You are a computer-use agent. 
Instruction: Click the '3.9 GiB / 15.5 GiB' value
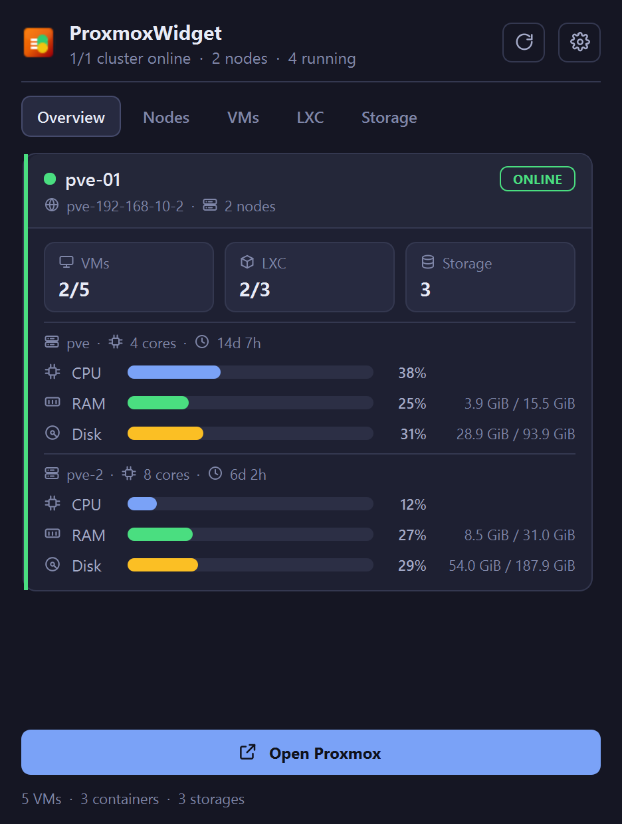point(520,403)
